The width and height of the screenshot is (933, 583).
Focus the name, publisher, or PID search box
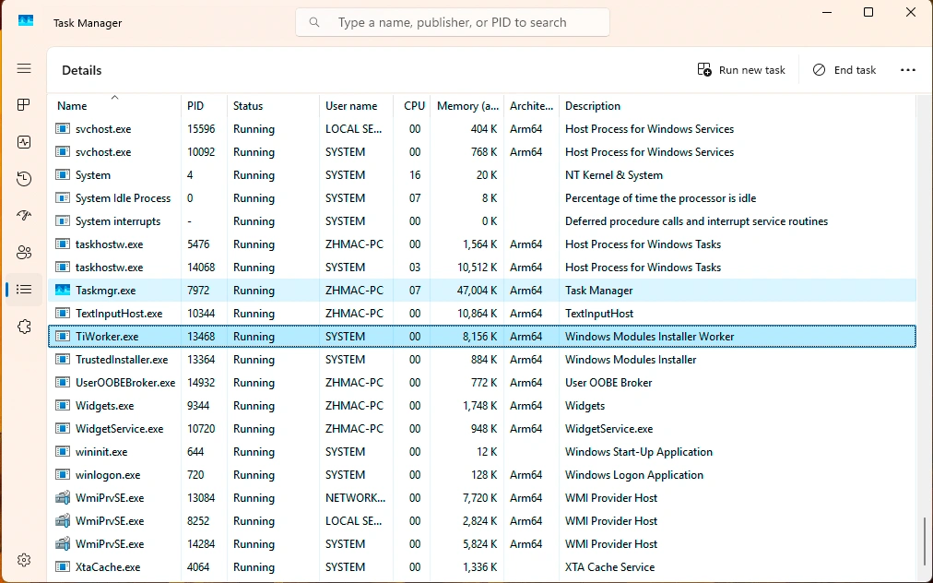pos(453,23)
